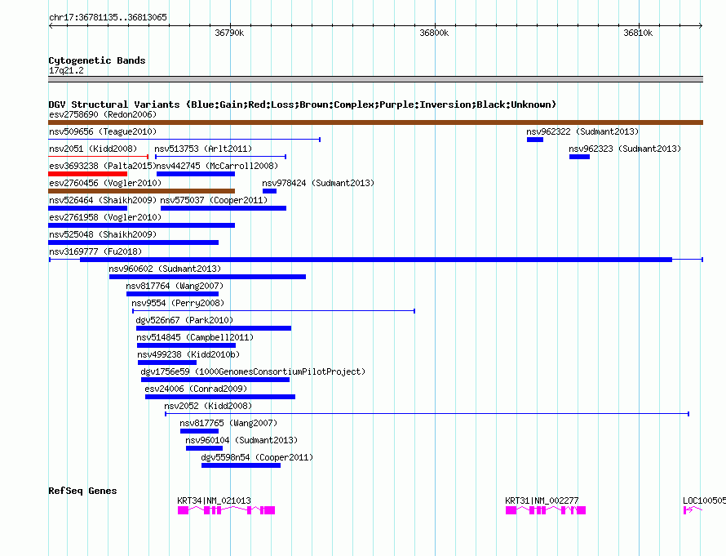Select the dgv5598n54 blue bar
This screenshot has width=726, height=556.
coord(241,465)
